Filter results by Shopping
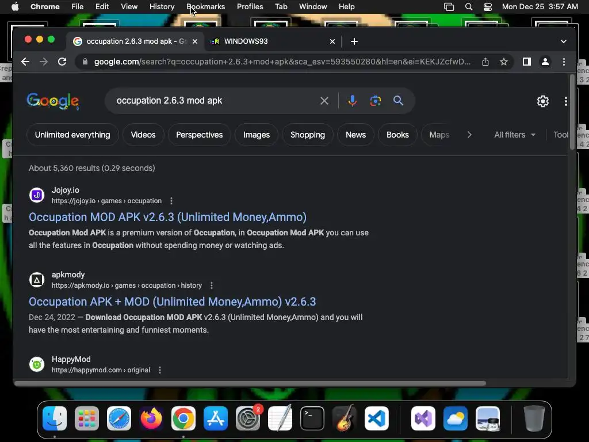 308,135
